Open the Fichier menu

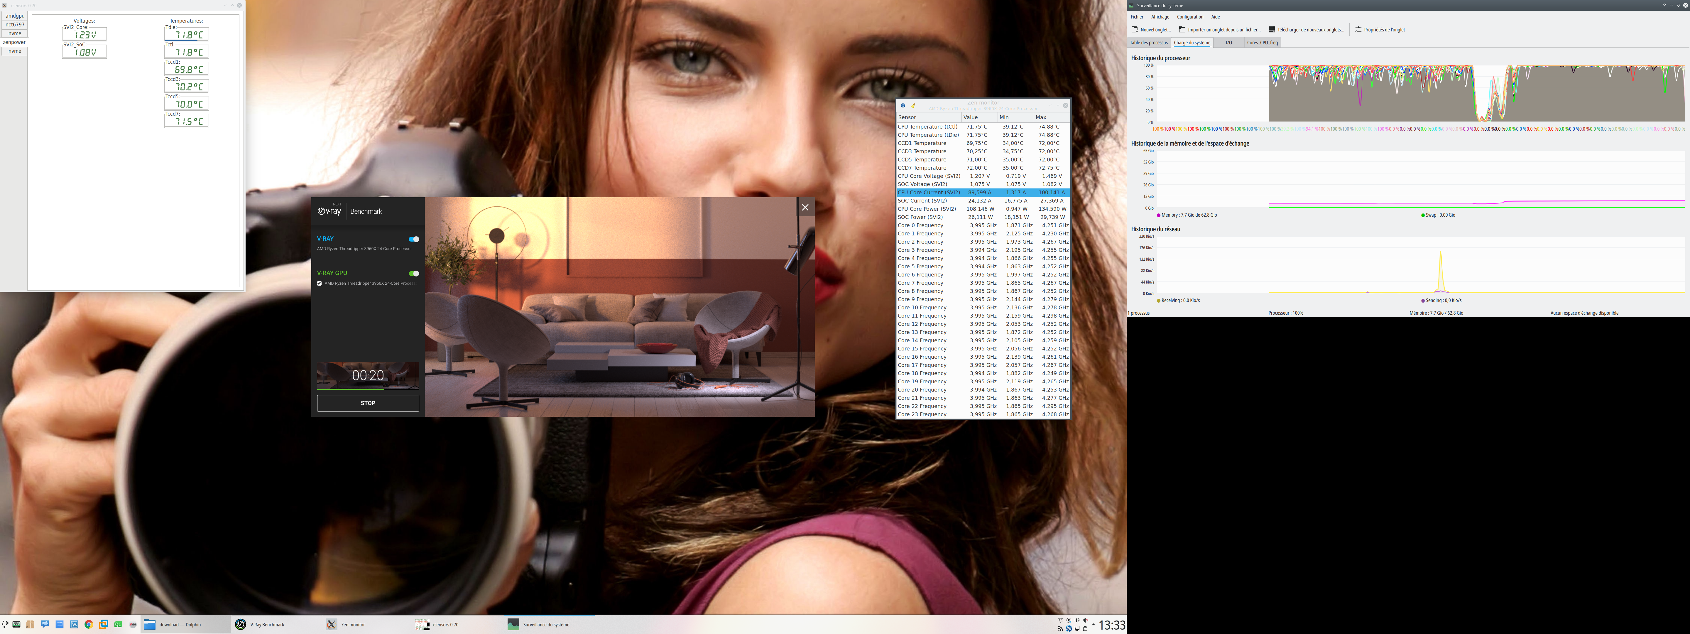coord(1137,17)
